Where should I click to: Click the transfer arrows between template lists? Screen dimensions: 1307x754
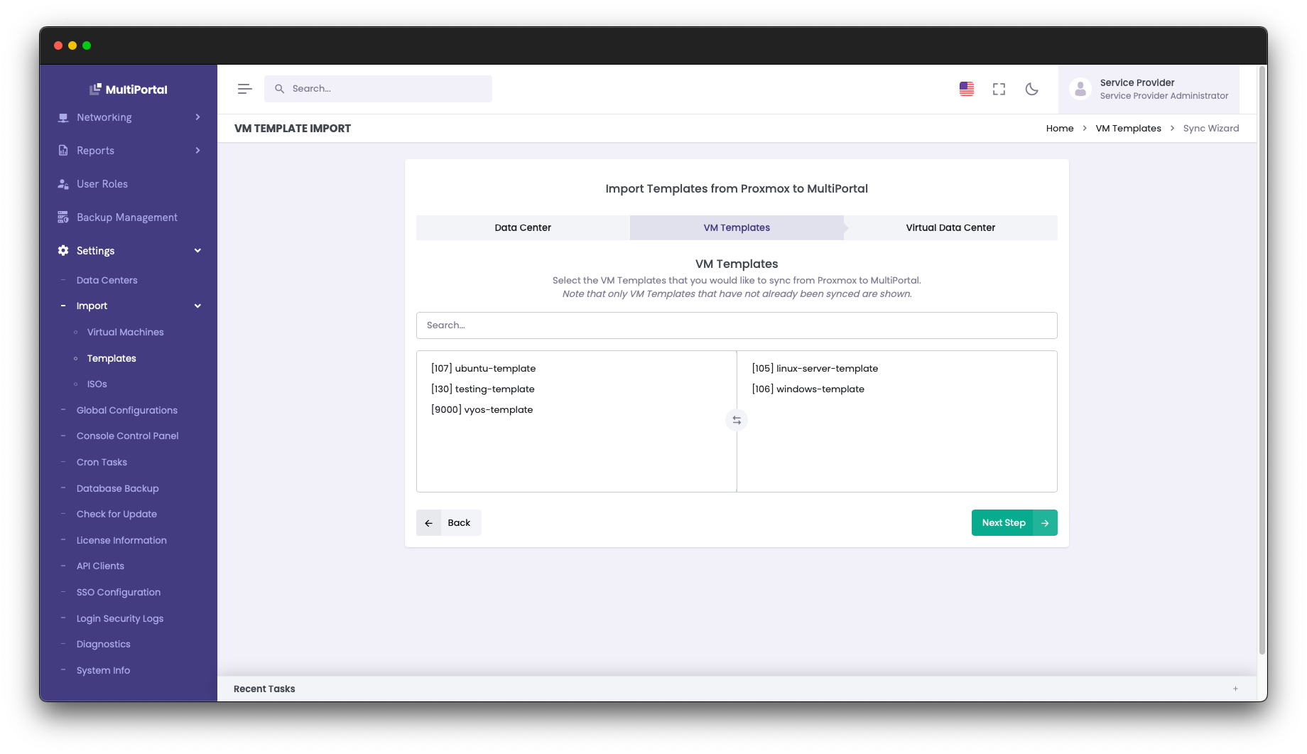point(737,420)
